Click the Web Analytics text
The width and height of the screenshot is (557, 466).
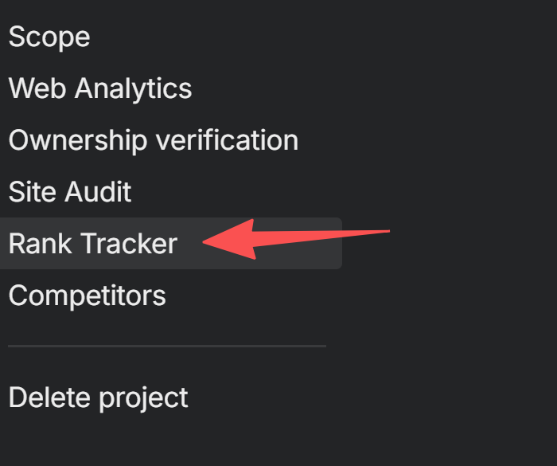100,88
